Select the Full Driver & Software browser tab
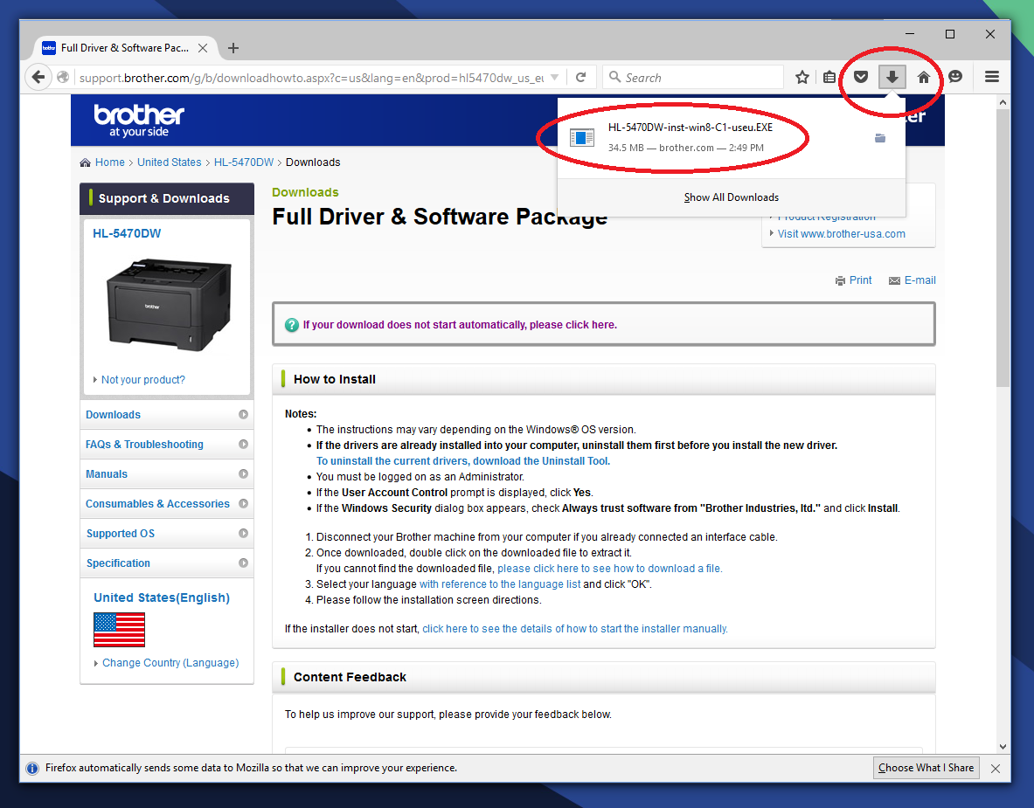Viewport: 1034px width, 808px height. click(x=125, y=48)
